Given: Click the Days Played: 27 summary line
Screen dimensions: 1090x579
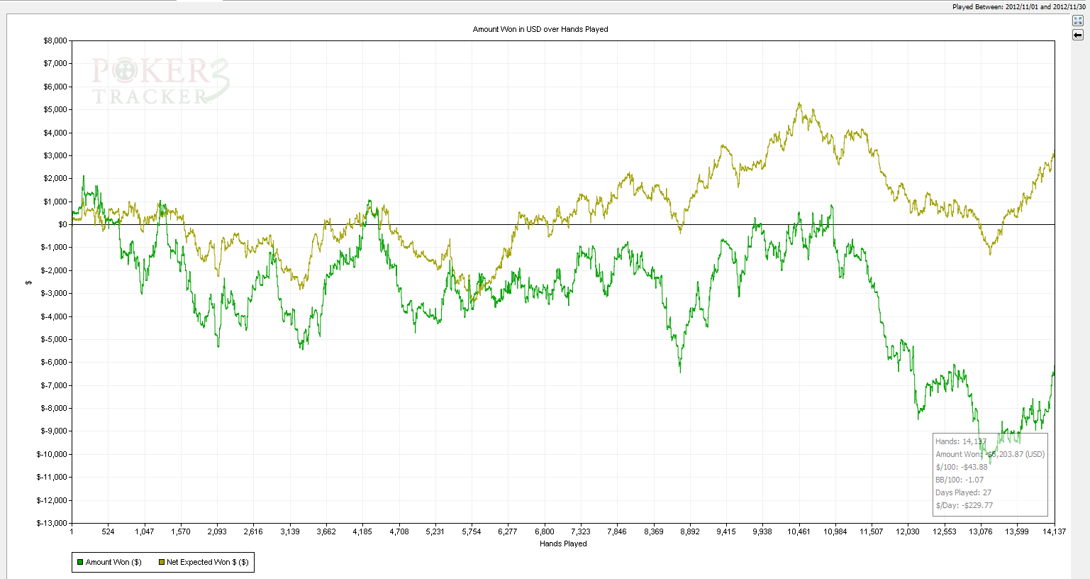Looking at the screenshot, I should click(x=963, y=492).
